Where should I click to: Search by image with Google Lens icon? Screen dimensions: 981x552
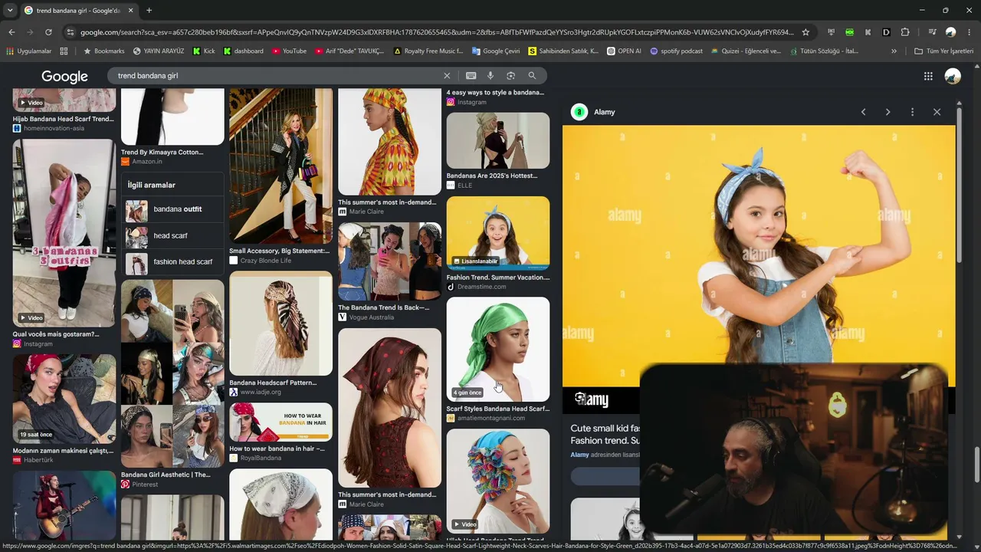(510, 76)
